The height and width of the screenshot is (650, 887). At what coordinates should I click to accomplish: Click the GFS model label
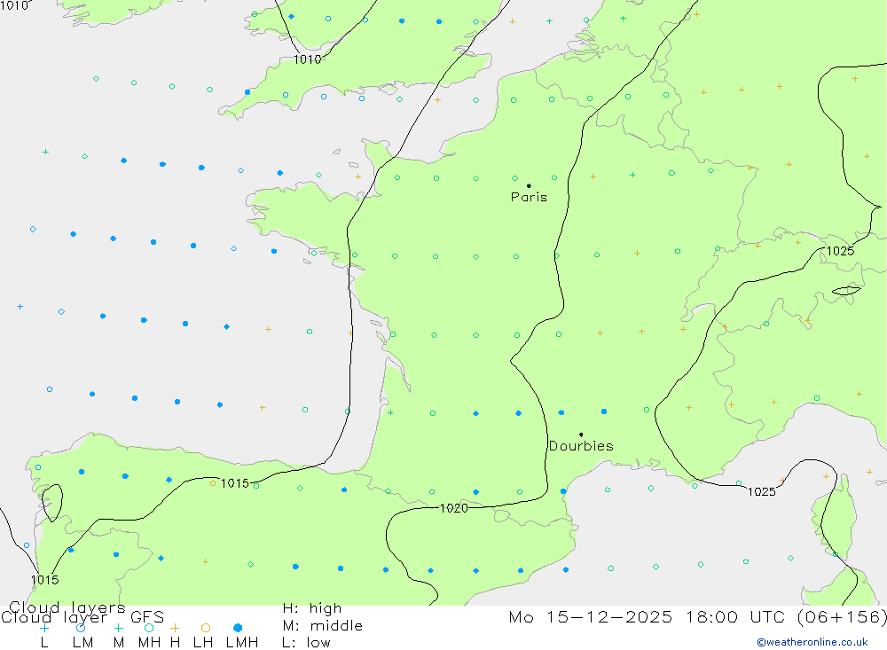pos(147,617)
